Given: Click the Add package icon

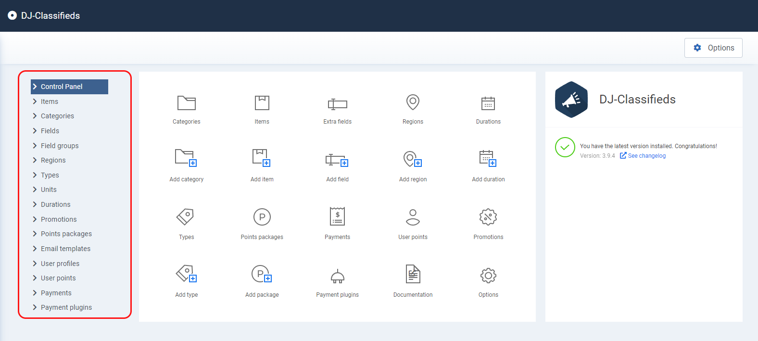Looking at the screenshot, I should 262,274.
